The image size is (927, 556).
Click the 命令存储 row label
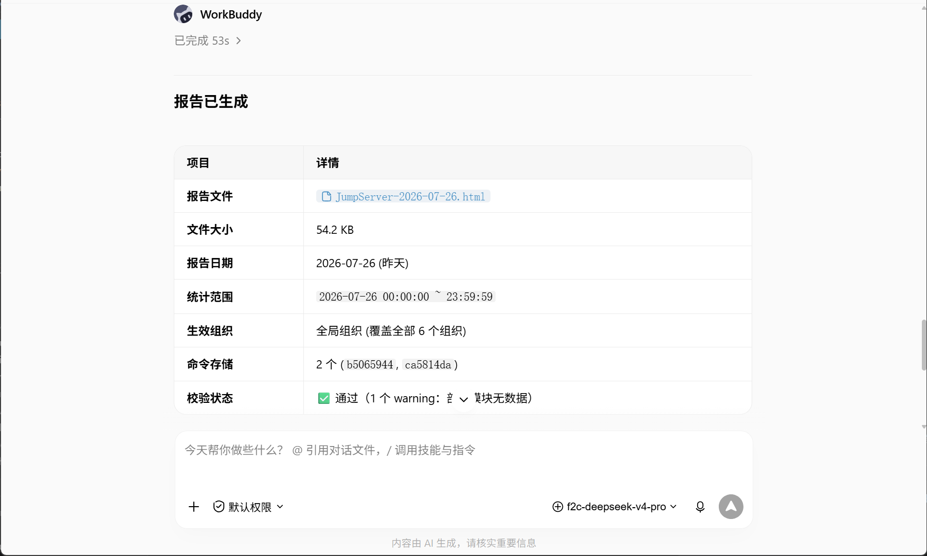[210, 364]
